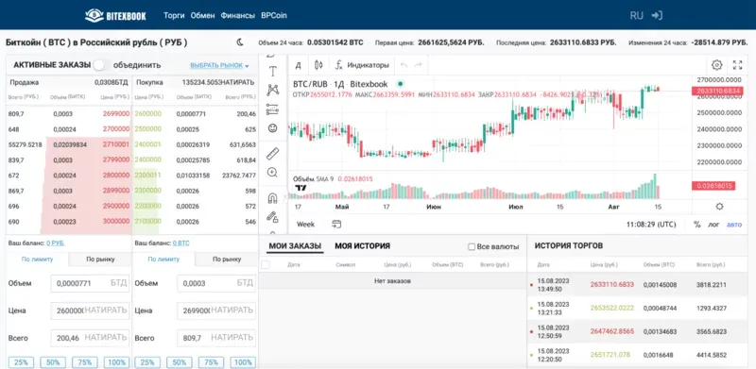
Task: Click the chart redo arrow
Action: click(419, 65)
